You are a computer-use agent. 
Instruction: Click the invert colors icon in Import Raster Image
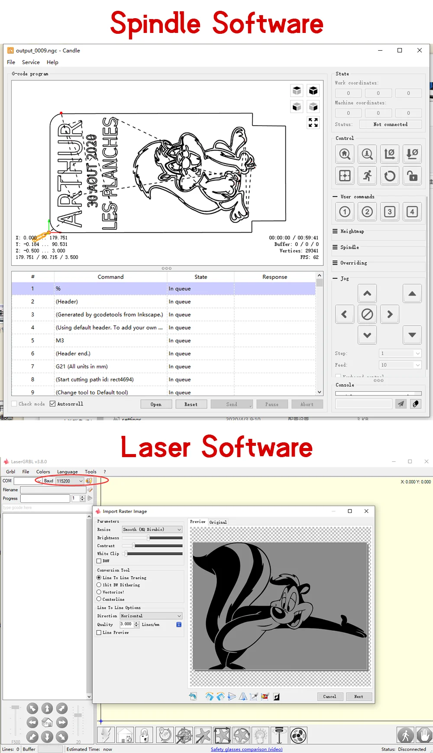[x=276, y=697]
